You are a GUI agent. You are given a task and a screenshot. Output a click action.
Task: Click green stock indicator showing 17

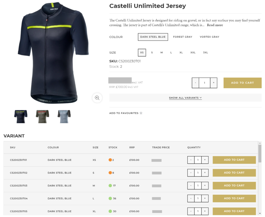[110, 186]
